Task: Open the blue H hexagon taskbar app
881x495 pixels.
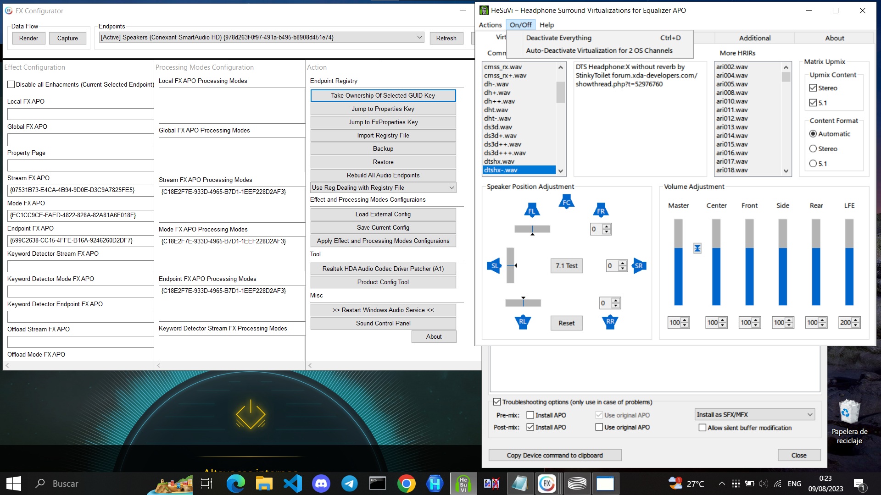Action: coord(435,484)
